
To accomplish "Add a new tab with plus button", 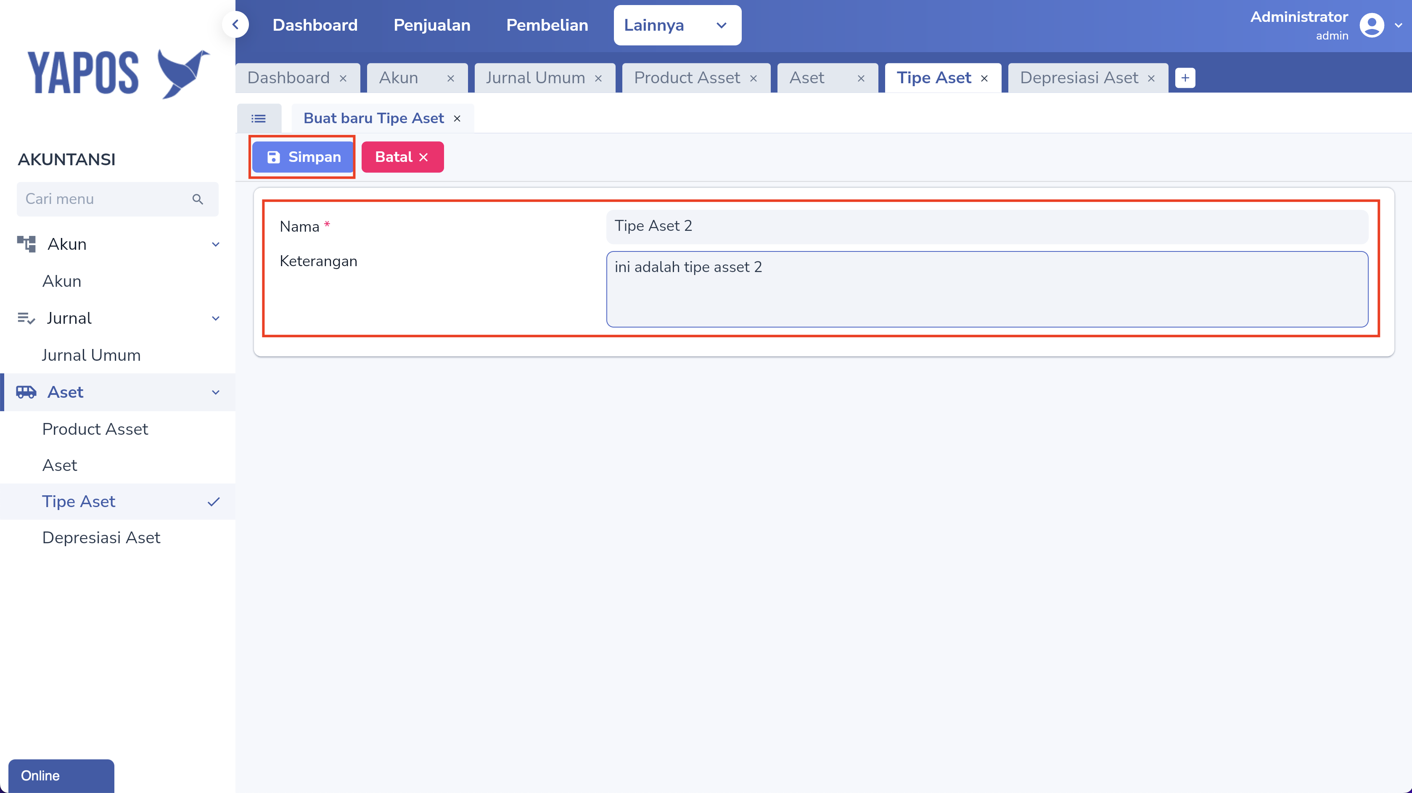I will tap(1185, 78).
